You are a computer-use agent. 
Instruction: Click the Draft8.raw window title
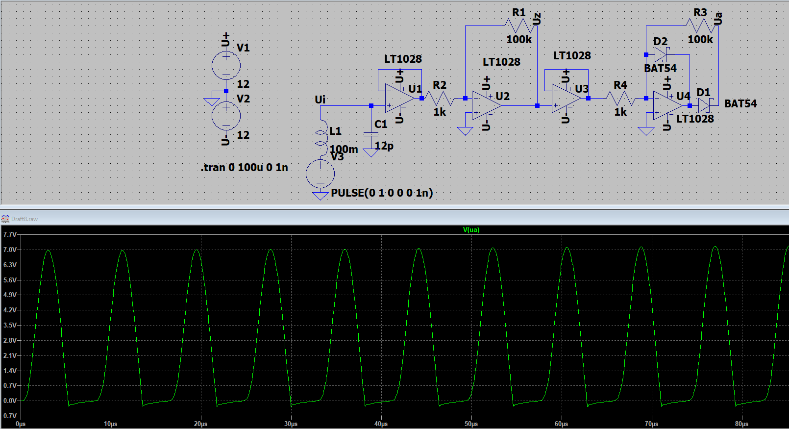pyautogui.click(x=25, y=219)
